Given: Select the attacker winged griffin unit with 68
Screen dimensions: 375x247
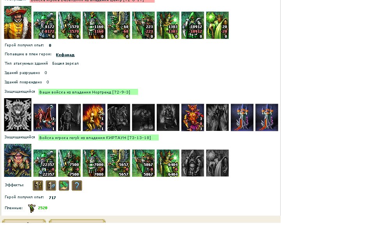Looking at the screenshot, I should (119, 25).
